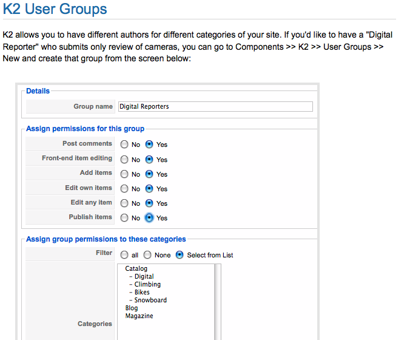407x340 pixels.
Task: Click the categories list scrollbar
Action: [218, 302]
